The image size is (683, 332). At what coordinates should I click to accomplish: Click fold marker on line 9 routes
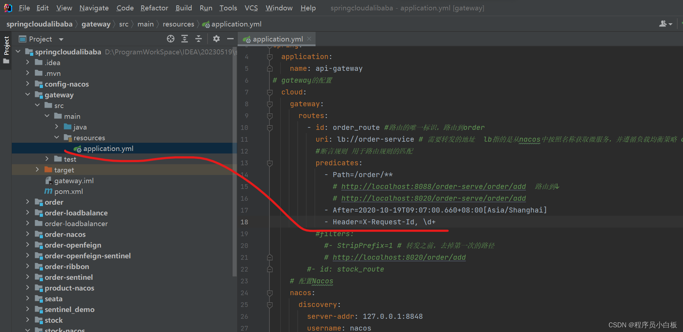[270, 116]
